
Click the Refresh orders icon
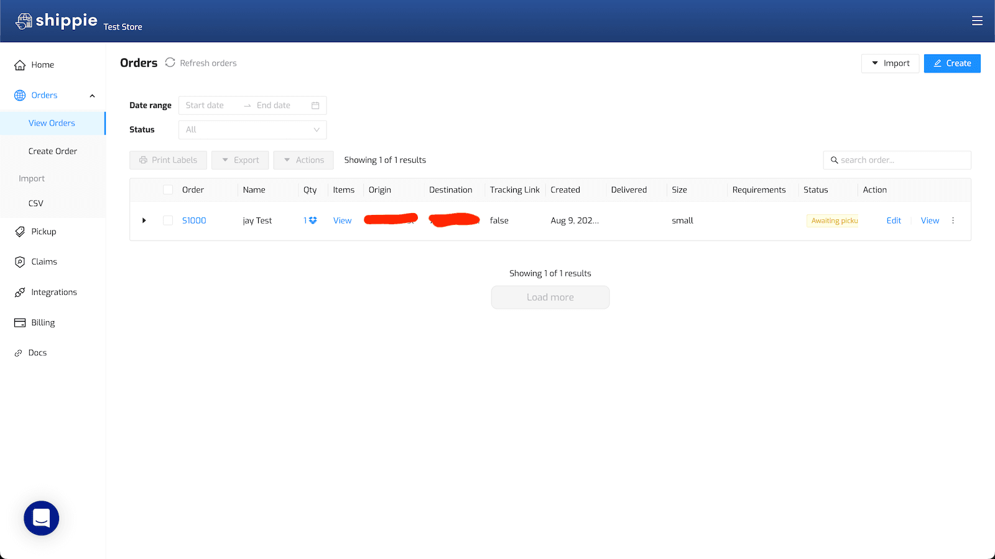[x=170, y=62]
